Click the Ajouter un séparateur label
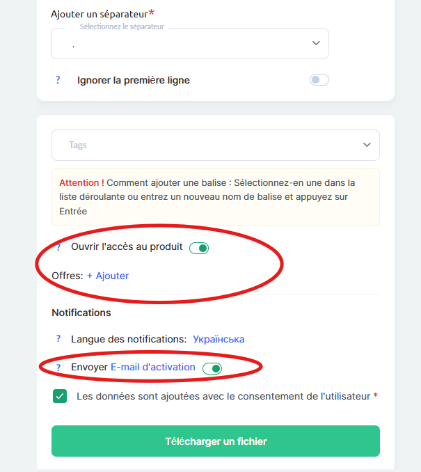 100,14
